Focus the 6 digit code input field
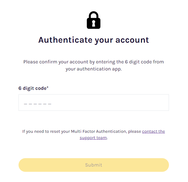Image resolution: width=188 pixels, height=182 pixels. [x=94, y=103]
